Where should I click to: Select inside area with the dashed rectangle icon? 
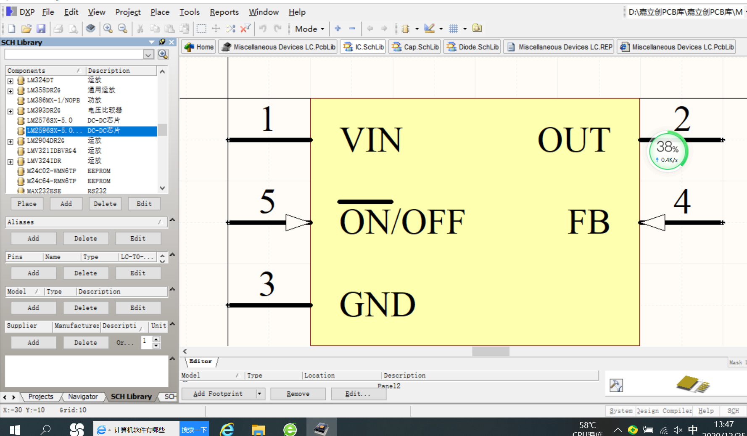201,29
